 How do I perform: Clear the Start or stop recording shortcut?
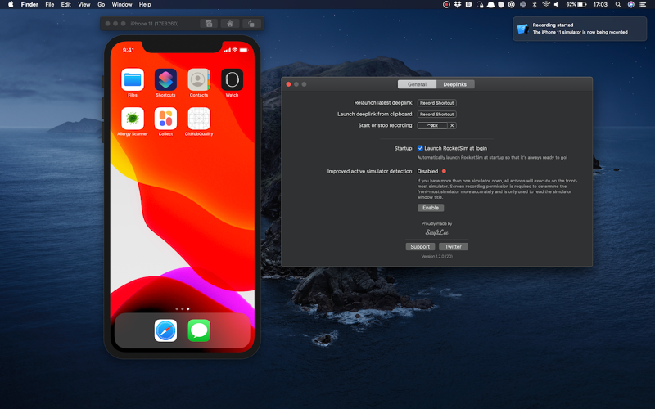[452, 125]
